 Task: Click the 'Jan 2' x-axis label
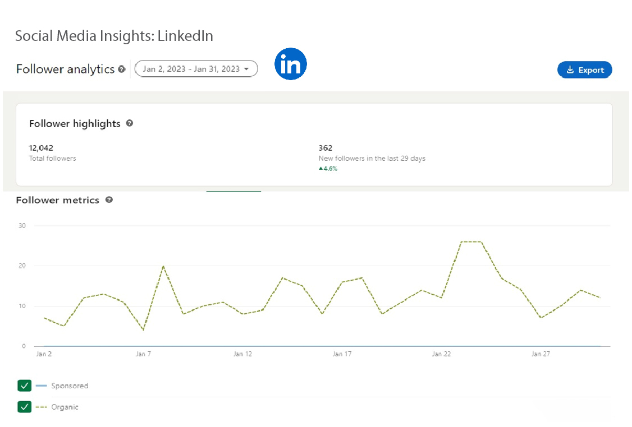pos(44,354)
